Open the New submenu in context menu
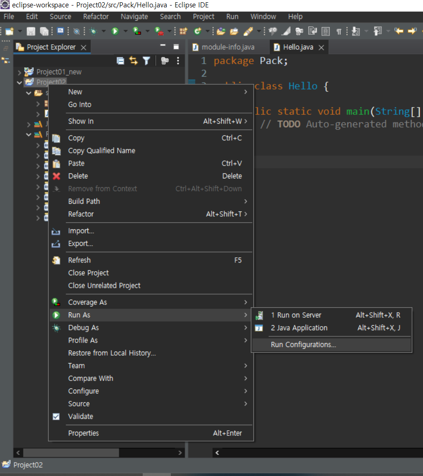The height and width of the screenshot is (476, 423). pos(151,92)
